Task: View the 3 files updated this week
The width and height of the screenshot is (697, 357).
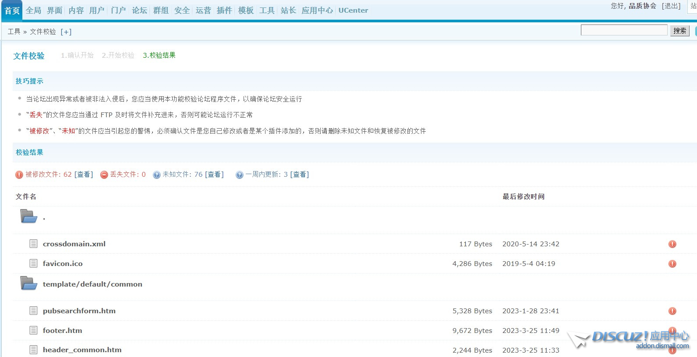Action: 300,175
